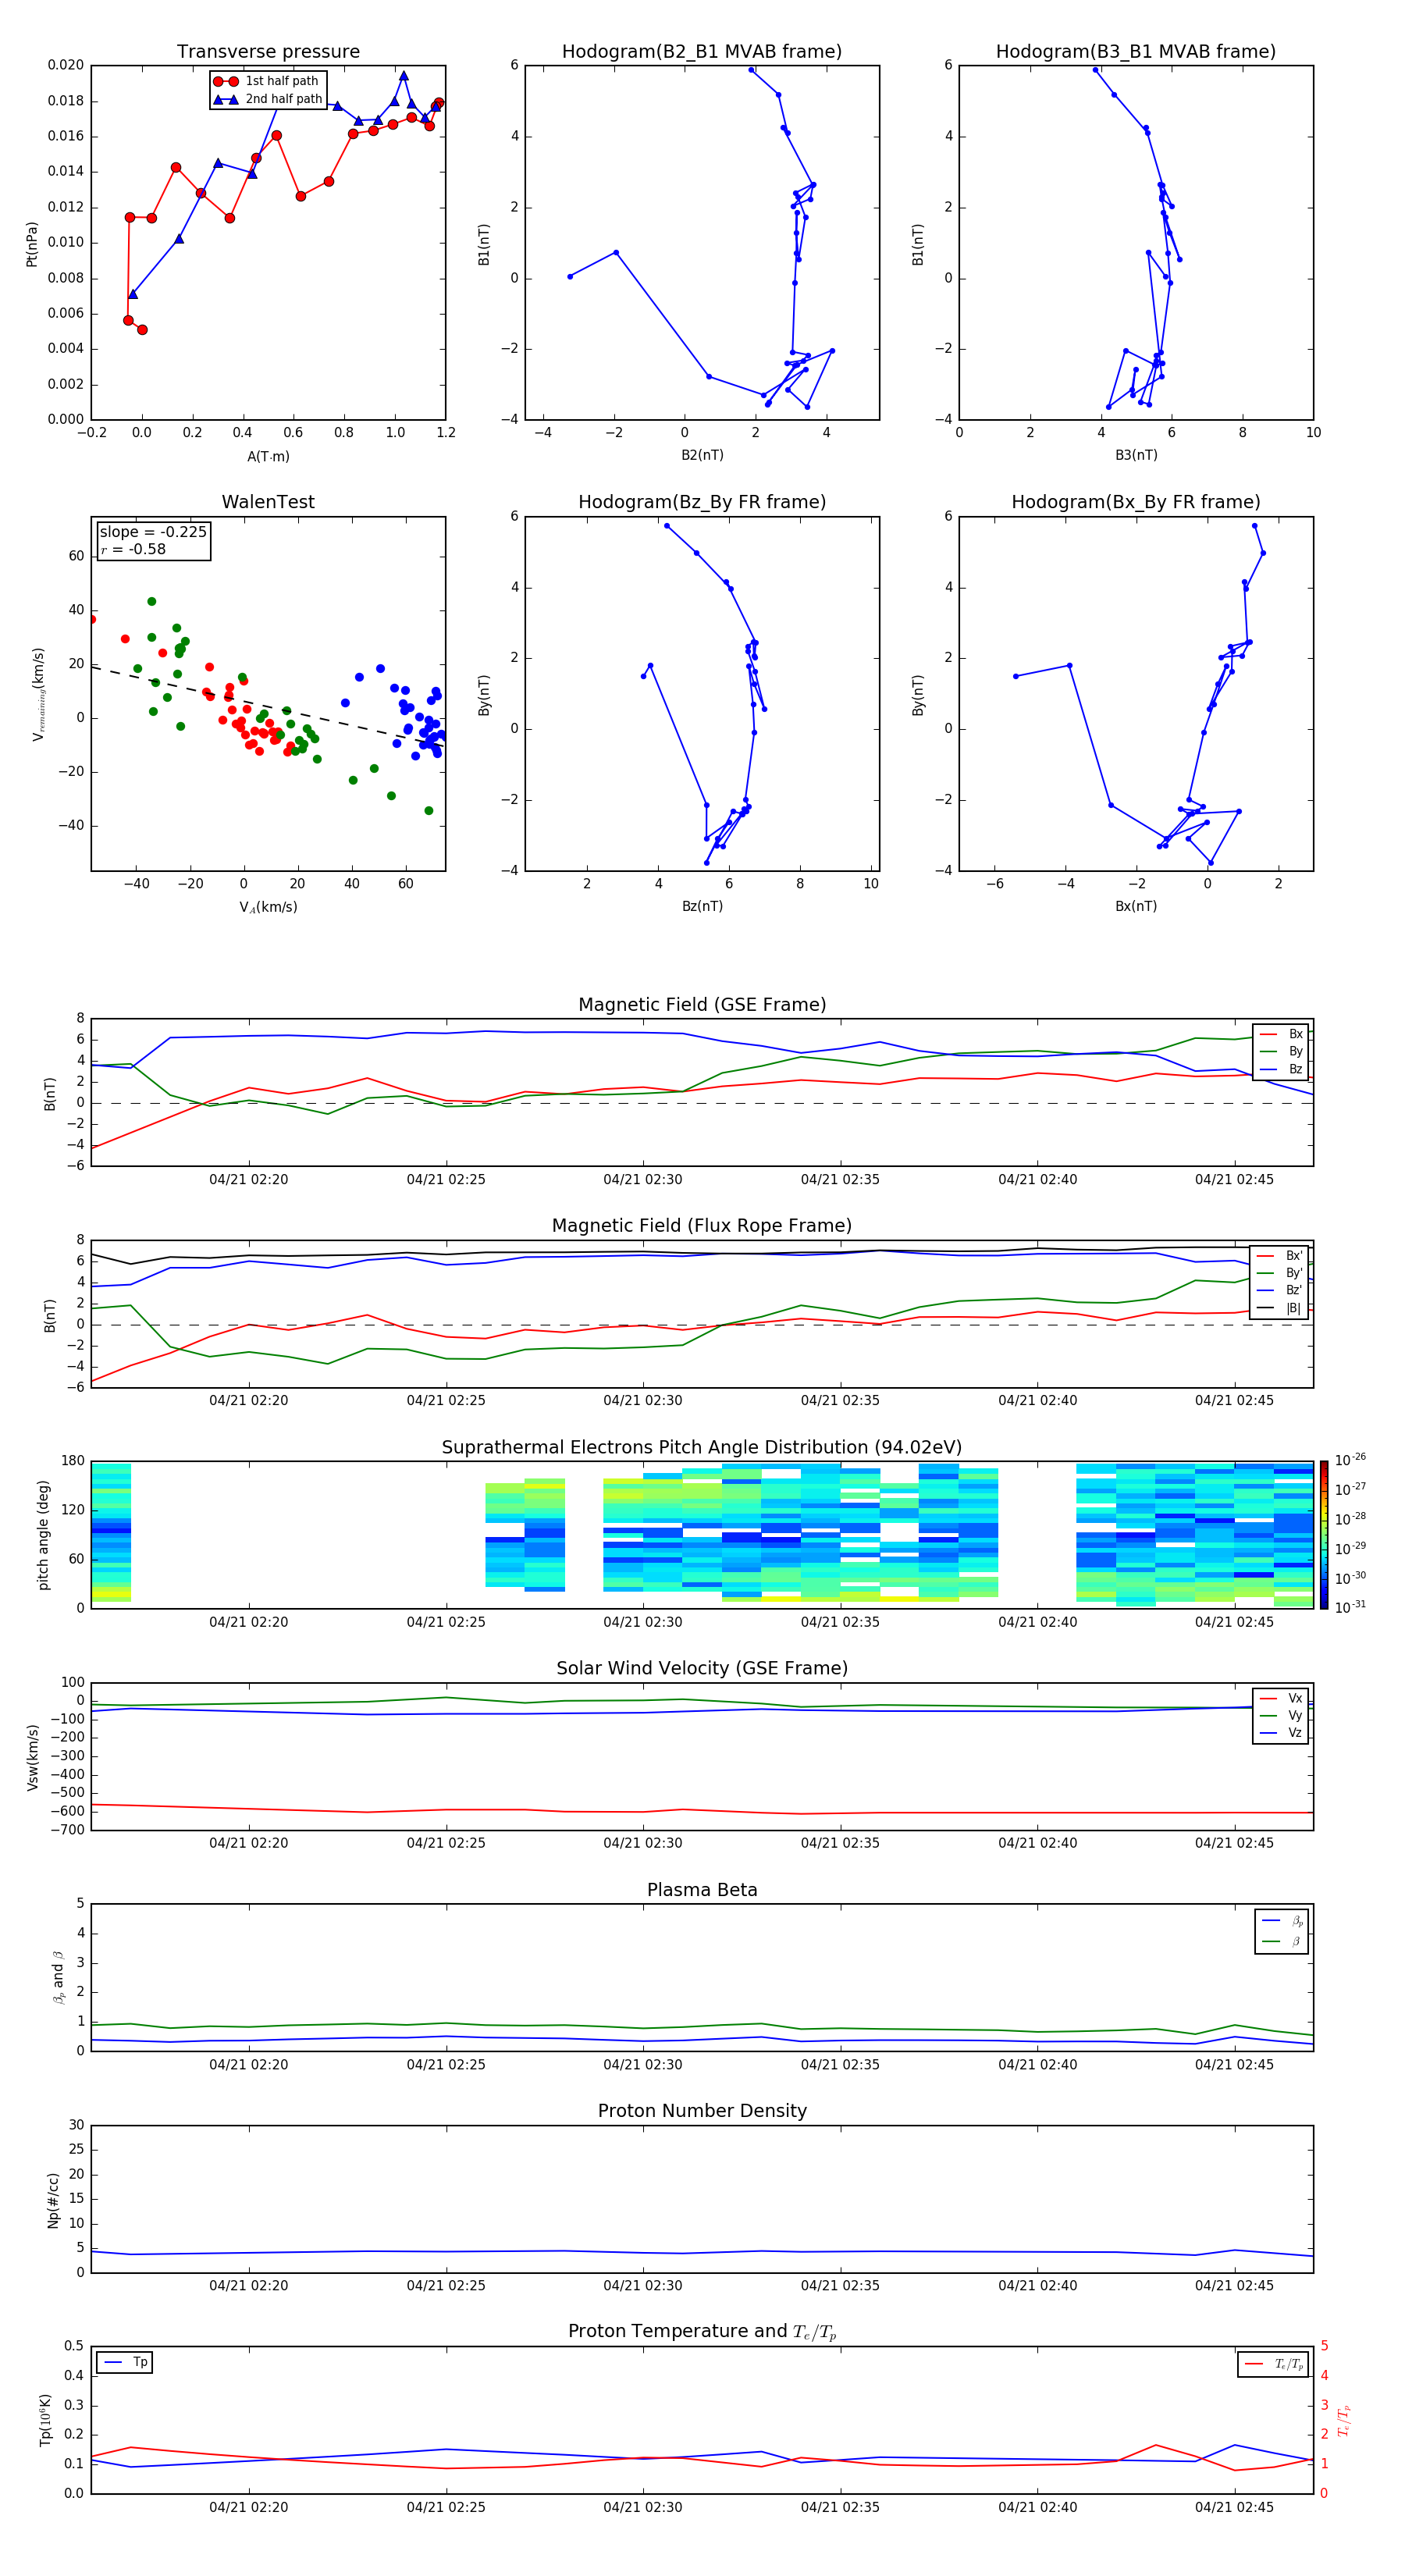
Task: Select the "Vz" legend entry
Action: point(1281,1733)
